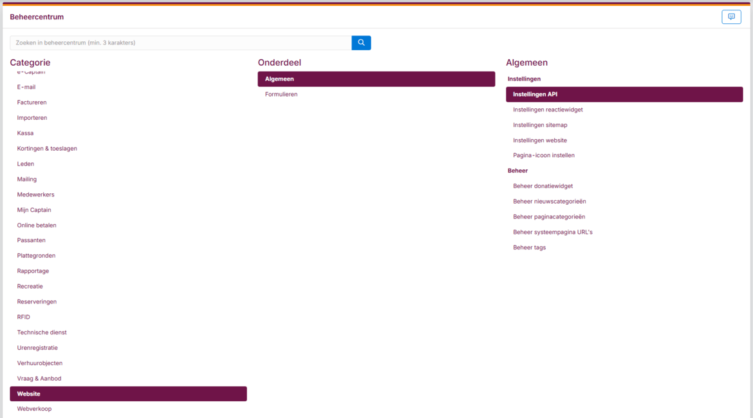This screenshot has width=753, height=418.
Task: Select the Online betalen category
Action: [37, 225]
